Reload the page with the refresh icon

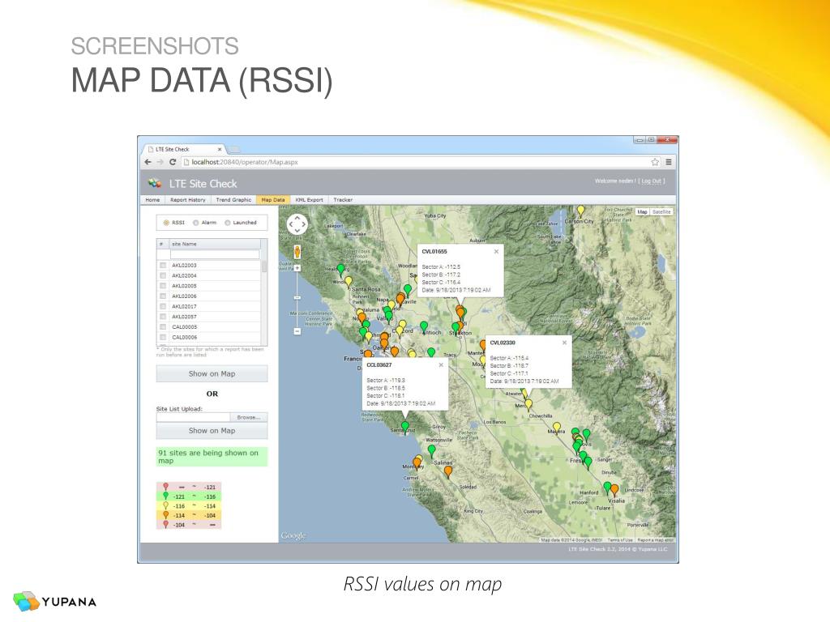pos(173,162)
